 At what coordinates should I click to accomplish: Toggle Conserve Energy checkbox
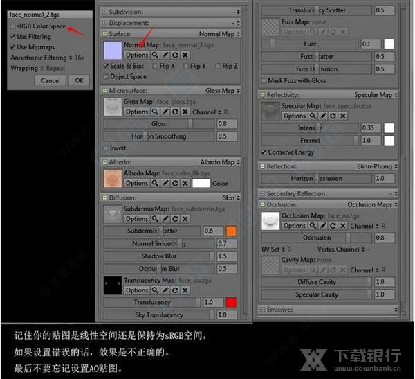point(264,152)
